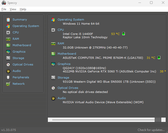Select Graphics in the sidebar

[x=19, y=52]
